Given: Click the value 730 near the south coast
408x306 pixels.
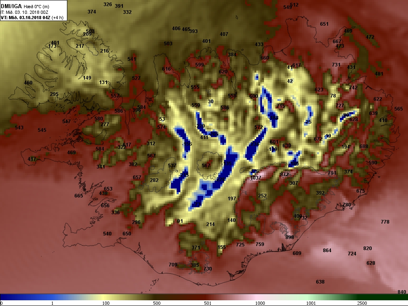Looking at the screenshot, I should click(x=207, y=268).
